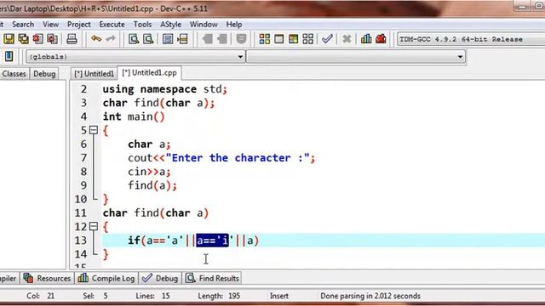Click the 'using namespace std;' line
The height and width of the screenshot is (306, 545).
tap(164, 89)
